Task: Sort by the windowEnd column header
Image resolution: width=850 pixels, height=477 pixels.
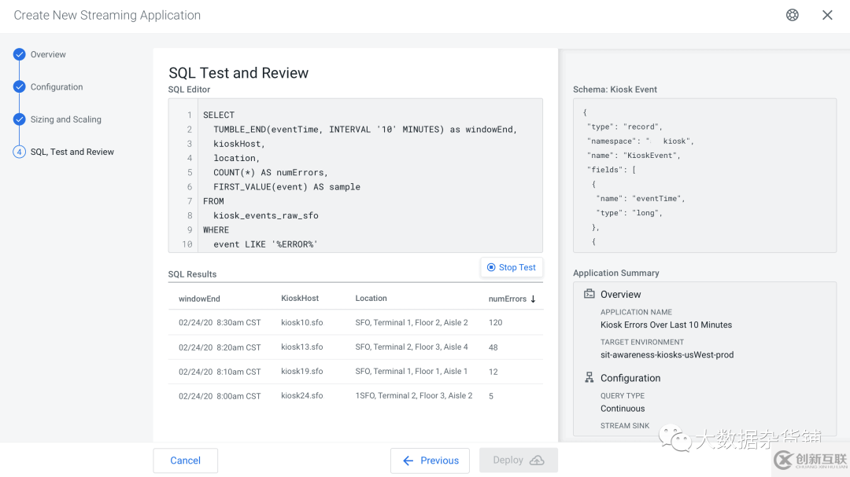Action: point(199,299)
